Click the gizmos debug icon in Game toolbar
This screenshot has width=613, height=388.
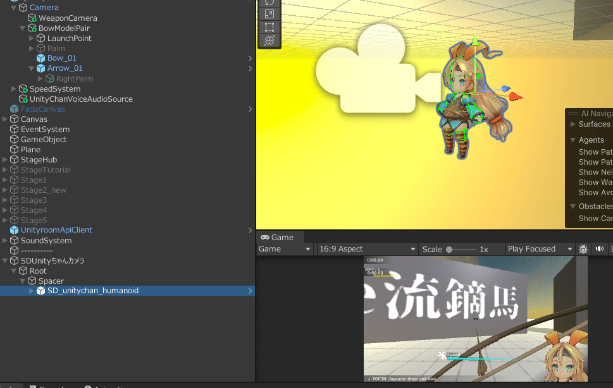pyautogui.click(x=583, y=249)
